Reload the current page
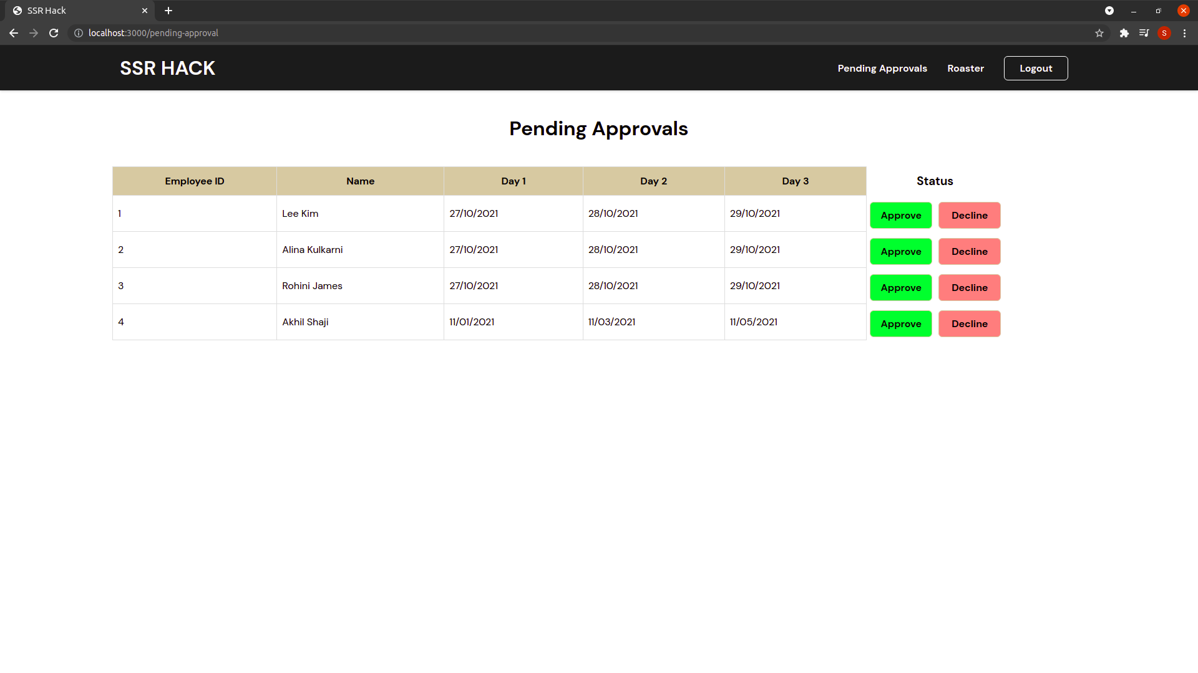This screenshot has width=1198, height=673. [x=54, y=33]
